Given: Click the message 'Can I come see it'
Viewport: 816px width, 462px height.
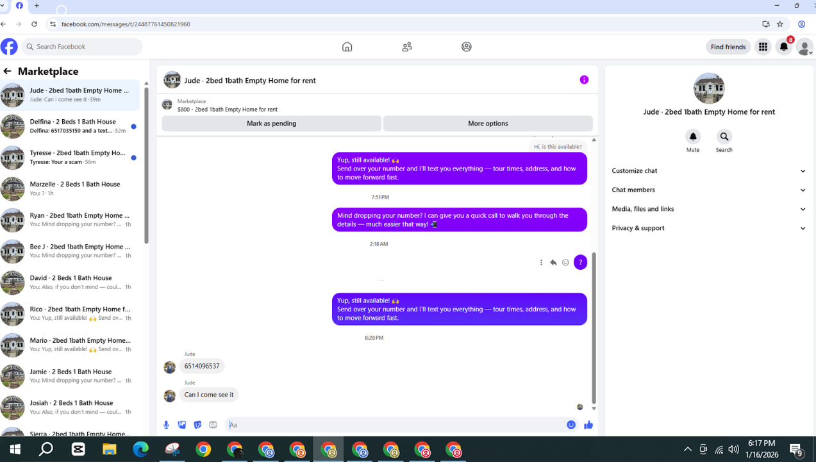Looking at the screenshot, I should 209,395.
